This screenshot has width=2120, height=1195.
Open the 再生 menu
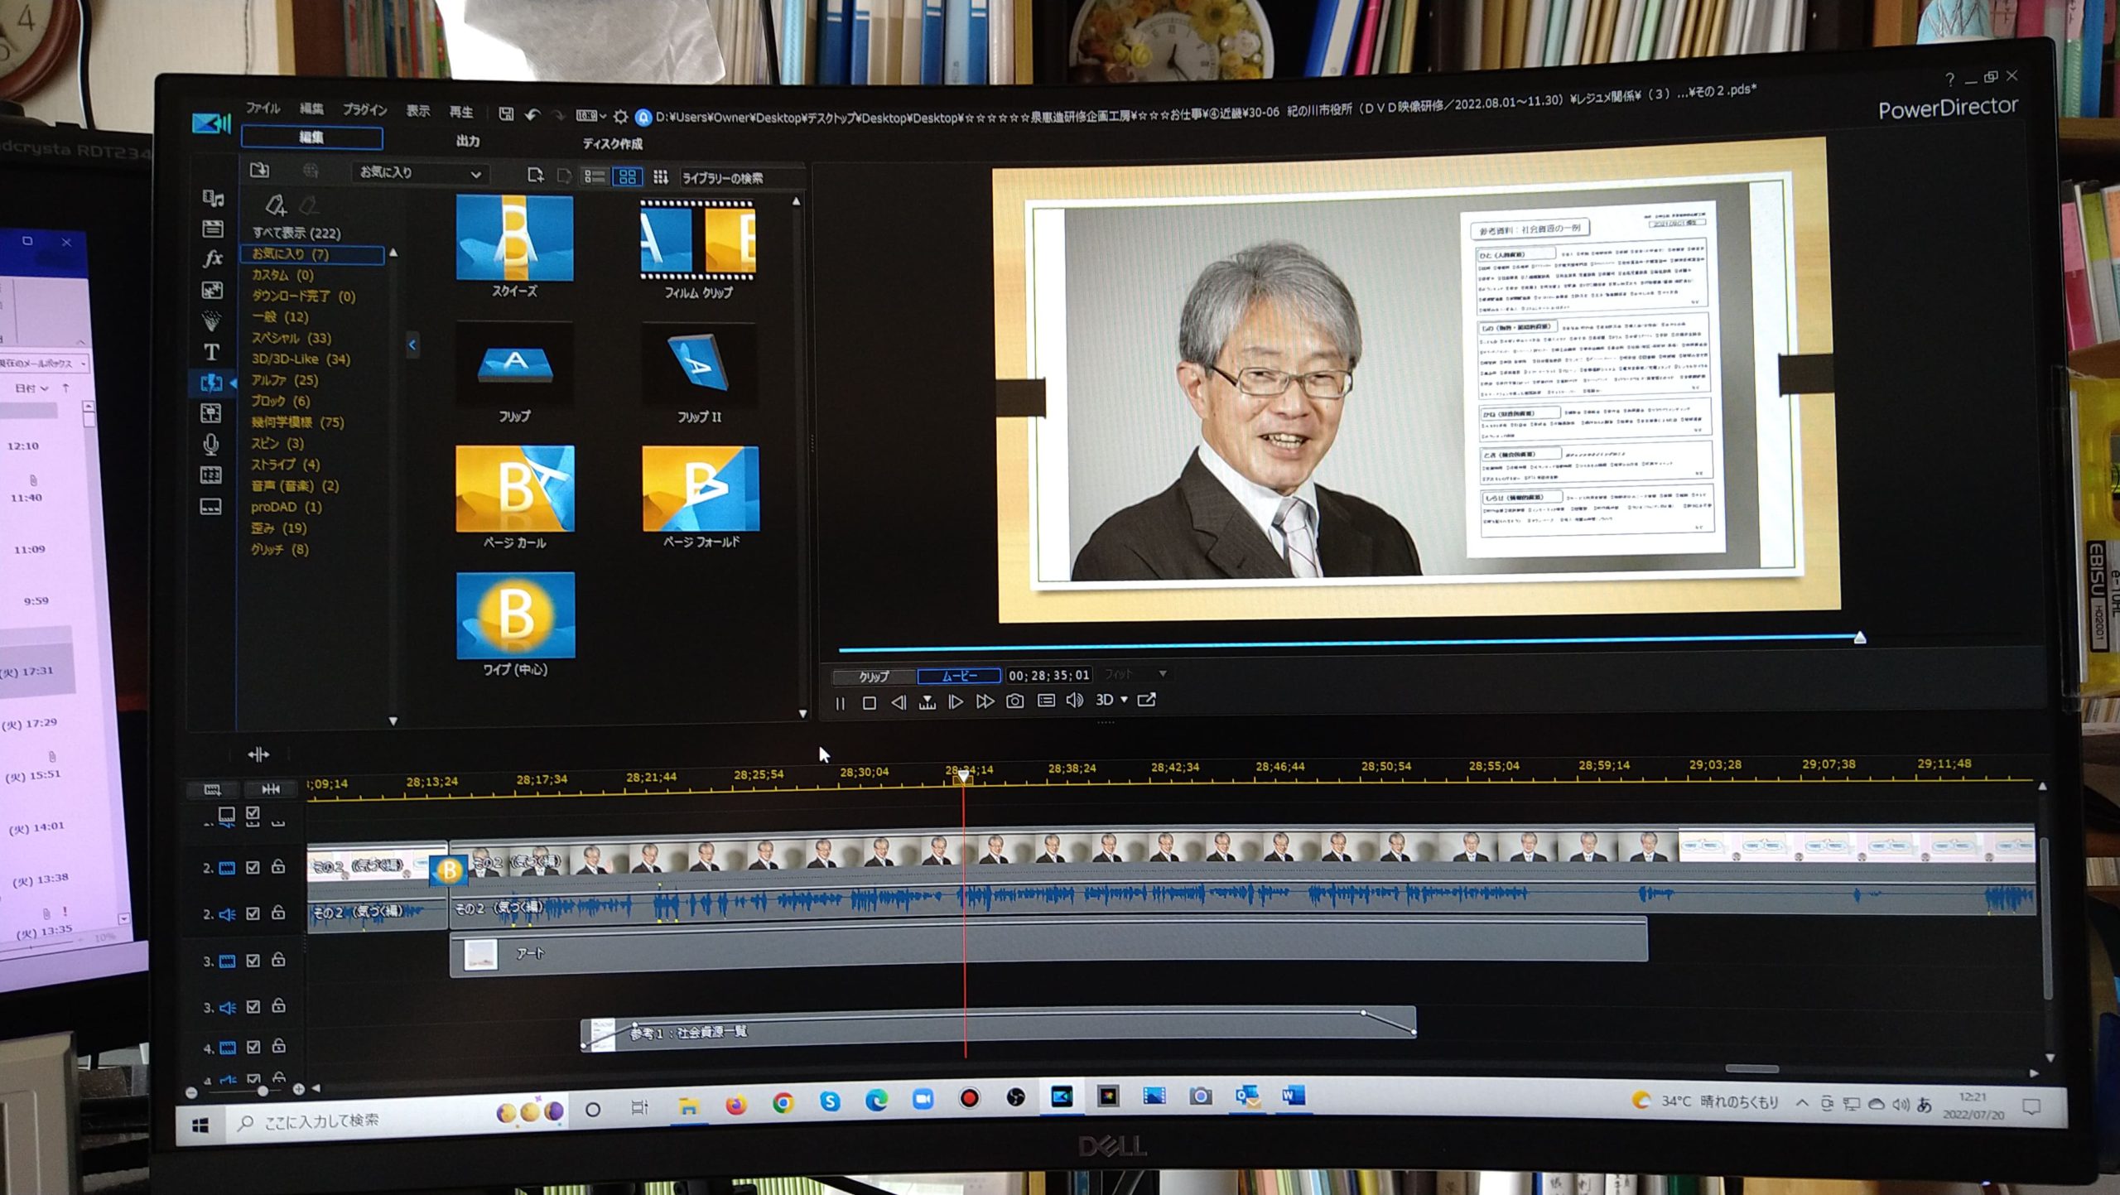461,112
